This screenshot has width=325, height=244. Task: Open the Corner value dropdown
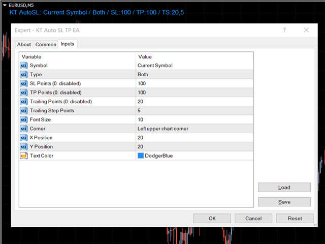[194, 129]
